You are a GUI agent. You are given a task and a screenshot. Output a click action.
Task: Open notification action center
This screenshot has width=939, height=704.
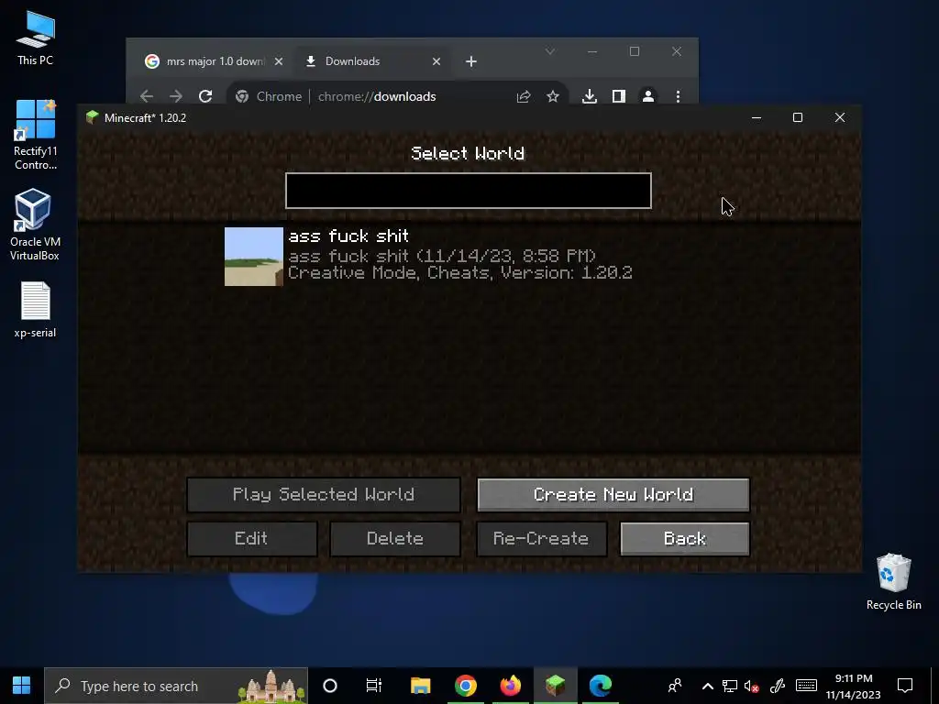pos(905,686)
